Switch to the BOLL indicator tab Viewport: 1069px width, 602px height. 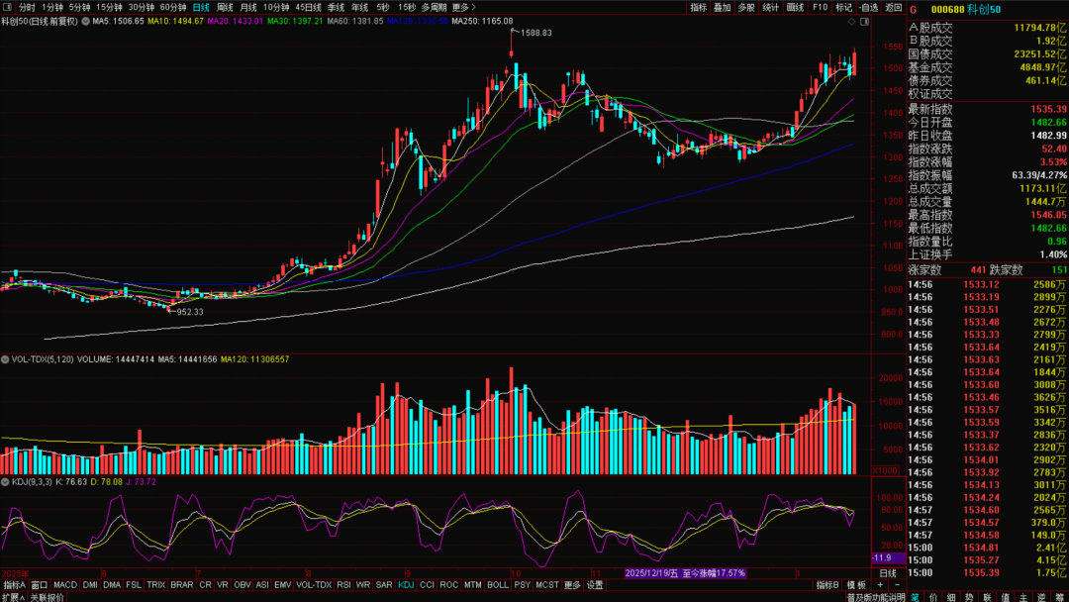pyautogui.click(x=498, y=585)
